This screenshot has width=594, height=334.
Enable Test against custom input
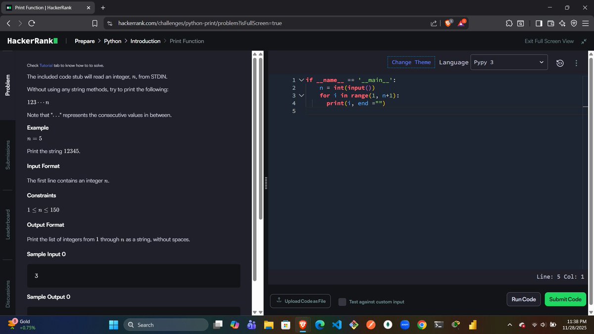tap(342, 301)
